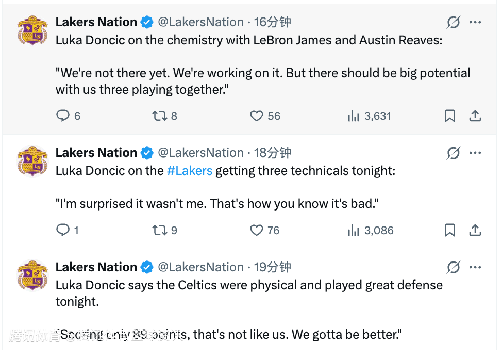Bookmark the three technicals tweet
This screenshot has height=350, width=502.
tap(450, 230)
